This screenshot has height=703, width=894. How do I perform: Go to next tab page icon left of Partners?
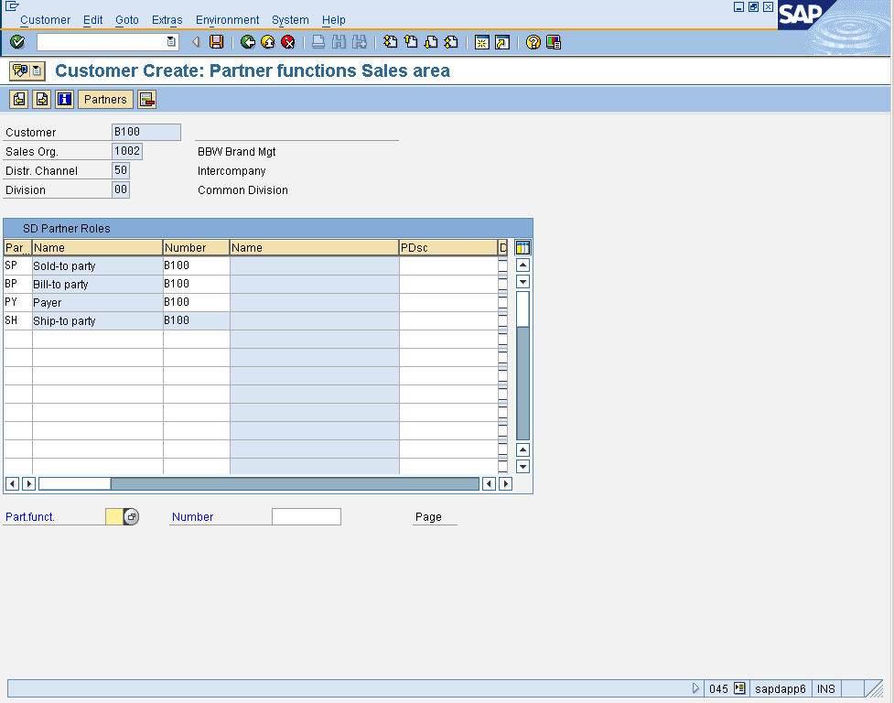pyautogui.click(x=41, y=99)
